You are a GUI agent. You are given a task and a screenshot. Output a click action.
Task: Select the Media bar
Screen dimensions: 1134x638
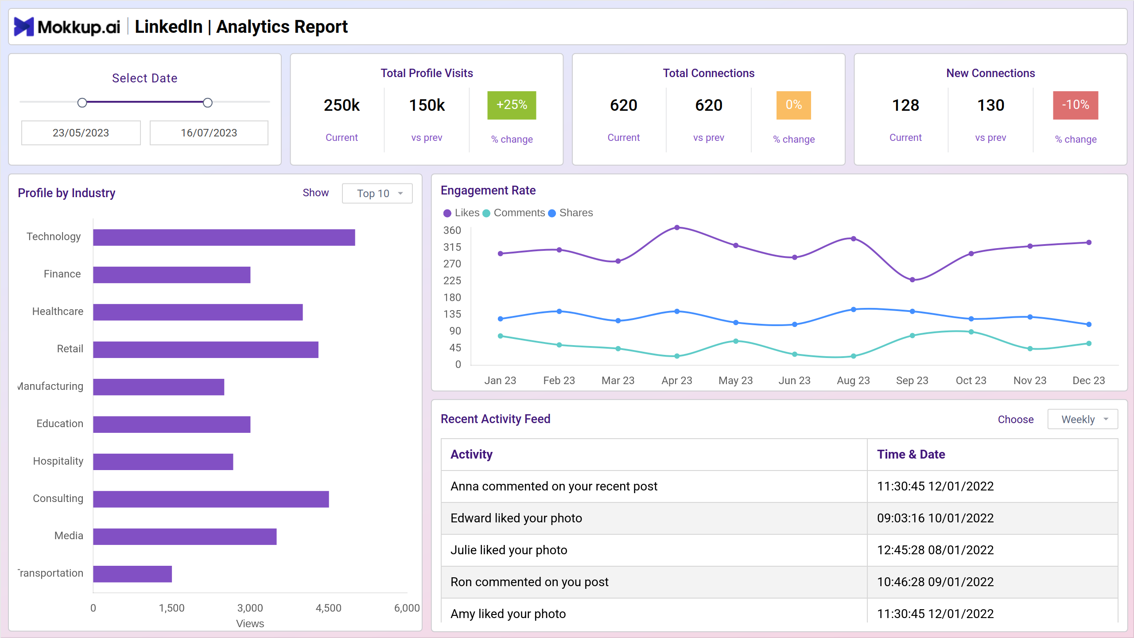click(x=185, y=537)
